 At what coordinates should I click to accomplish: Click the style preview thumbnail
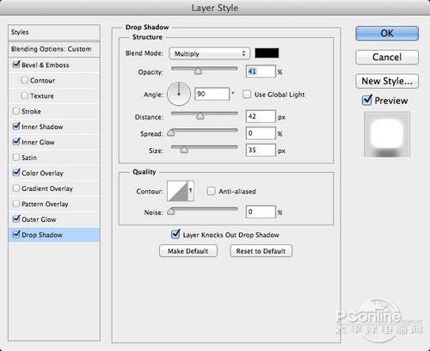click(387, 134)
